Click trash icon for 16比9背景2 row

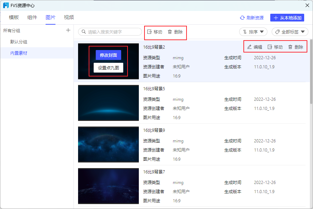pos(290,47)
